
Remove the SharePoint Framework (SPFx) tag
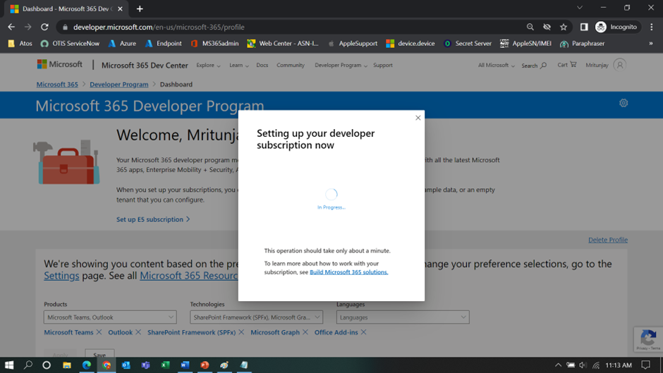pyautogui.click(x=241, y=332)
